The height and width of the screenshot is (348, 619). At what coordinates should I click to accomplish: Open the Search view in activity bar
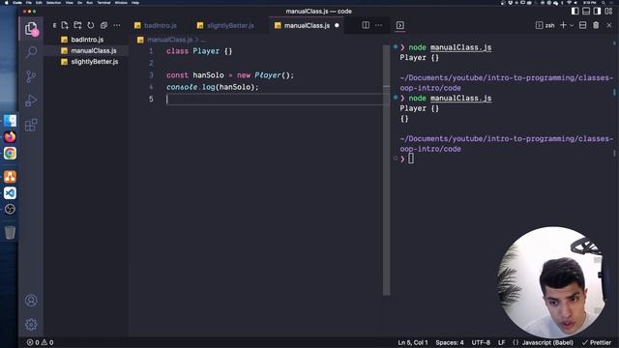[31, 52]
